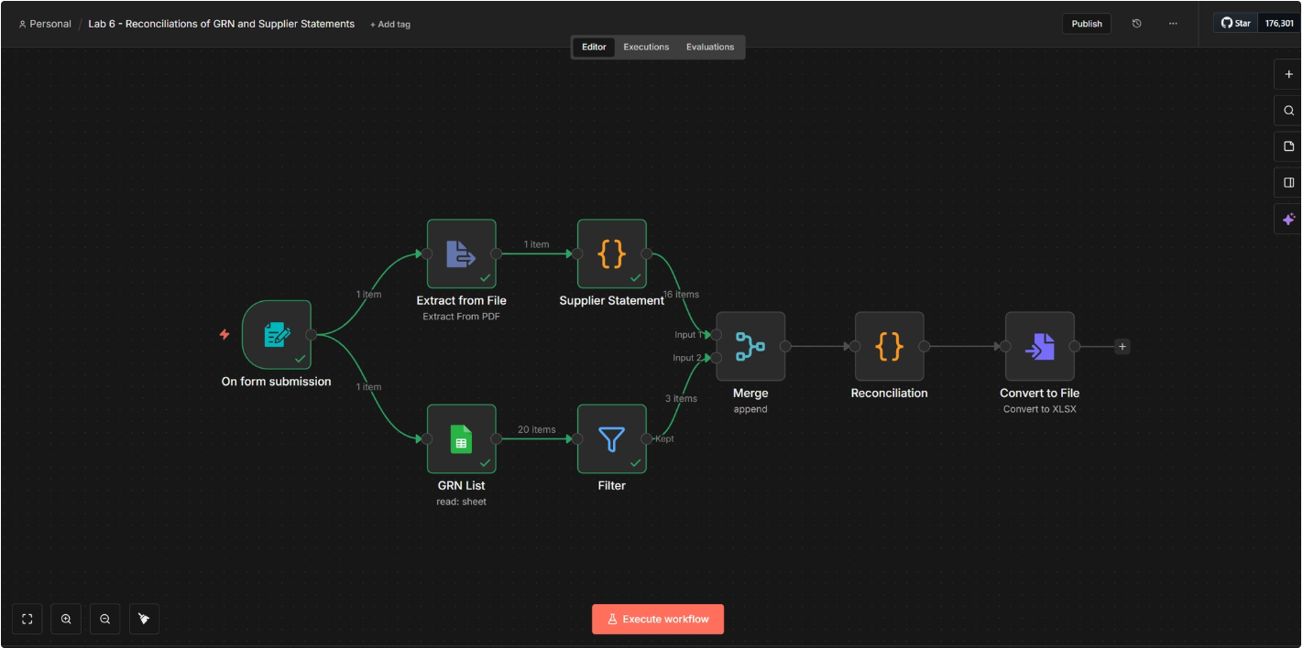The image size is (1303, 648).
Task: Fit the workflow to view with the expand icon
Action: pos(27,619)
